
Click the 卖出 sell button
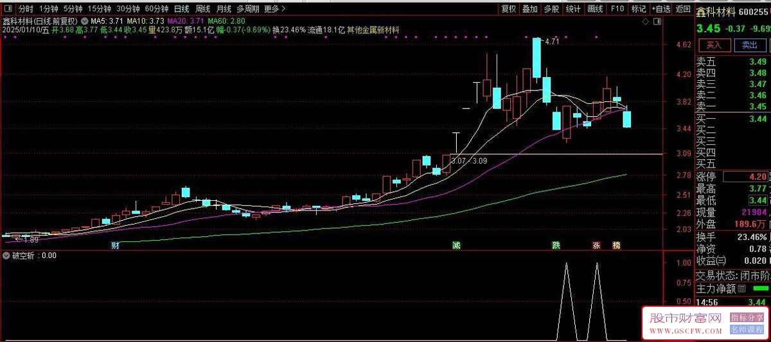pos(749,45)
